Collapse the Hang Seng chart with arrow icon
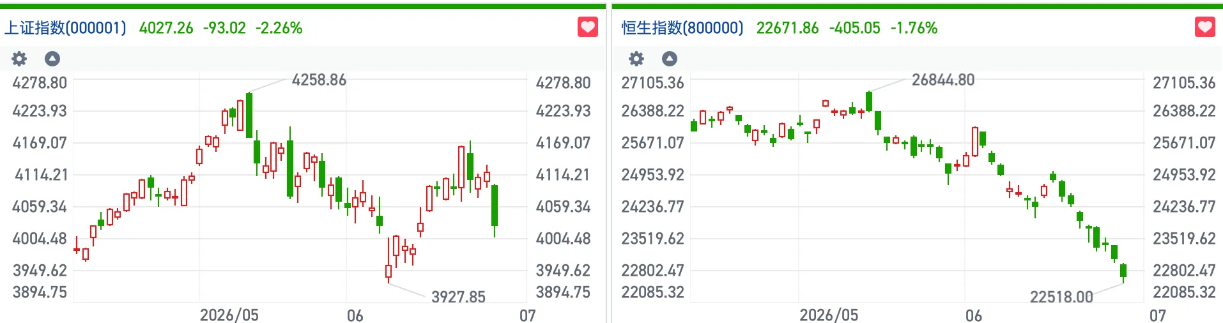Viewport: 1223px width, 323px height. point(670,59)
